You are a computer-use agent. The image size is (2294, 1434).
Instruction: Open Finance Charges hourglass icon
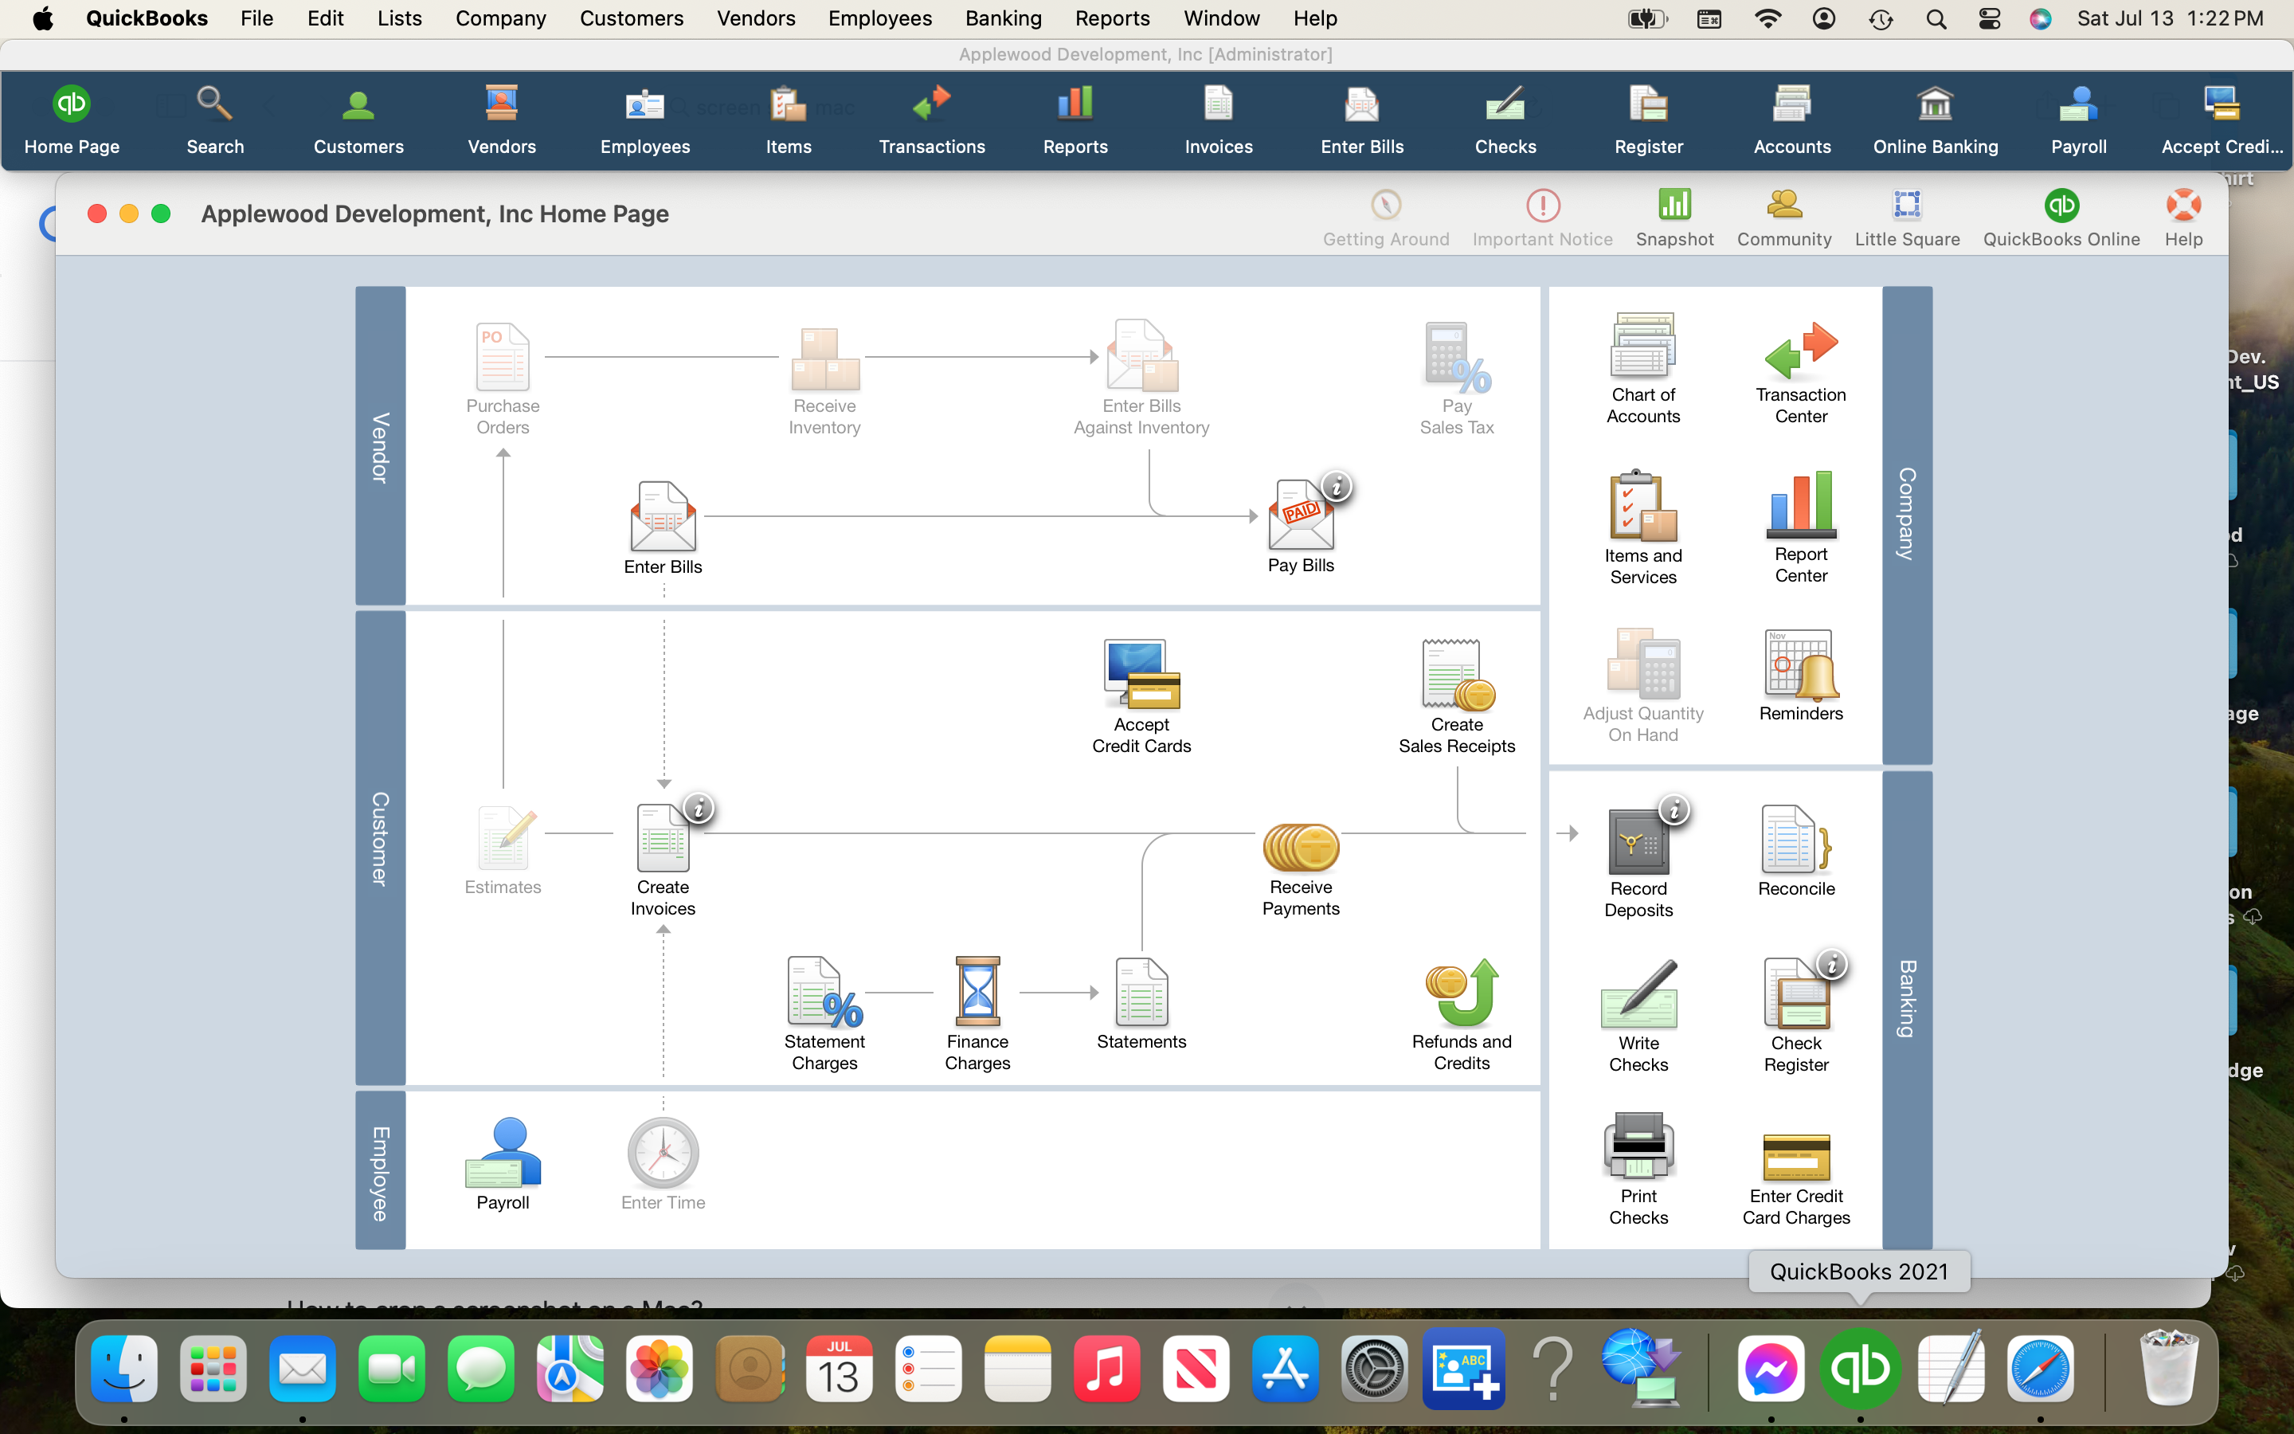tap(977, 992)
